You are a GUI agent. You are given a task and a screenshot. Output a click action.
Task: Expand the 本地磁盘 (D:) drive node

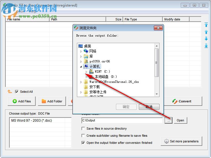pos(86,77)
